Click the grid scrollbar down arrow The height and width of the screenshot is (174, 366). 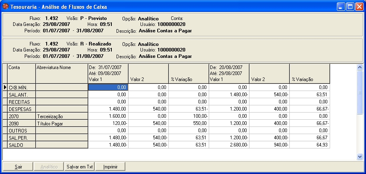click(360, 156)
